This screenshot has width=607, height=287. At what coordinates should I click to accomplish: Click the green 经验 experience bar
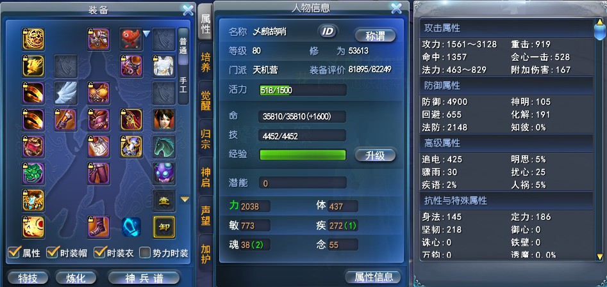(303, 155)
